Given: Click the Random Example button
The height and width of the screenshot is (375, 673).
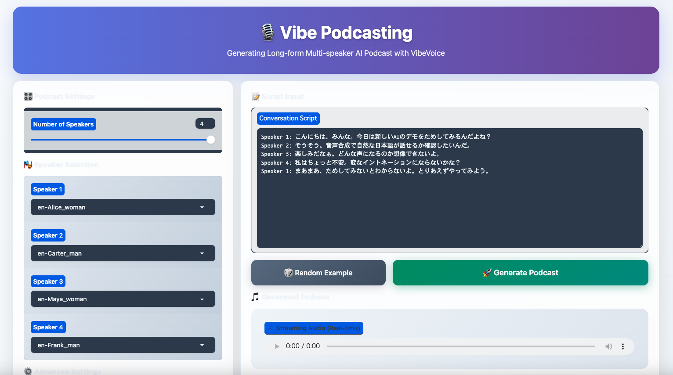Looking at the screenshot, I should click(x=318, y=273).
